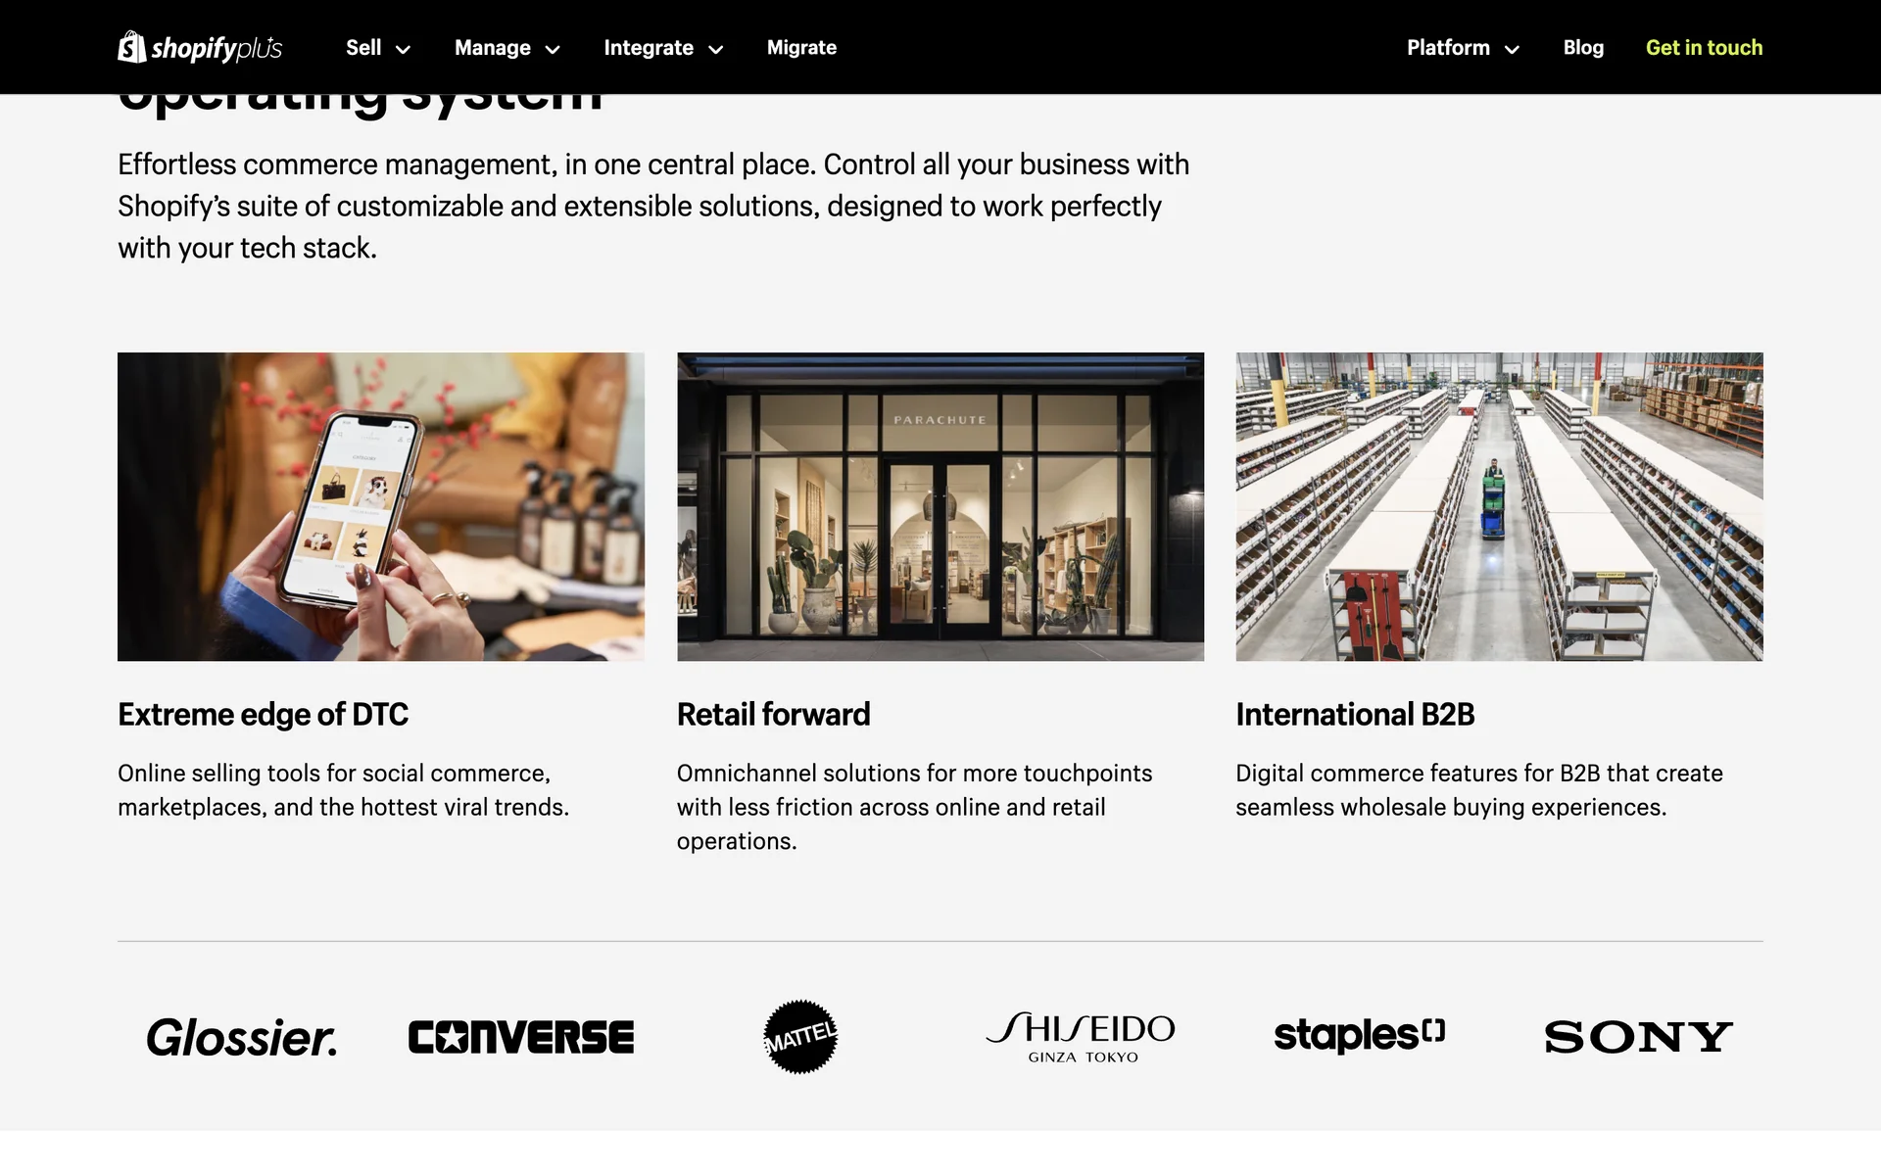
Task: Click the round Mattel logo
Action: tap(800, 1037)
